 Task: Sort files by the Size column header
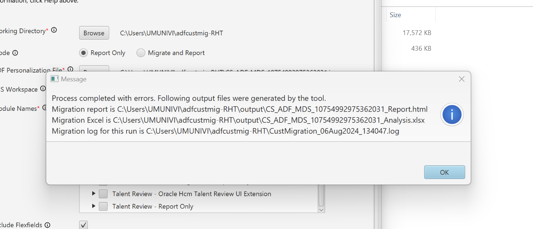pyautogui.click(x=395, y=15)
